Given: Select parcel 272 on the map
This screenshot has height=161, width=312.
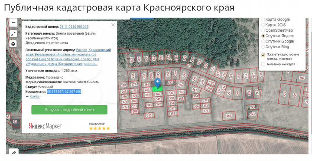Looking at the screenshot, I should pos(125,107).
